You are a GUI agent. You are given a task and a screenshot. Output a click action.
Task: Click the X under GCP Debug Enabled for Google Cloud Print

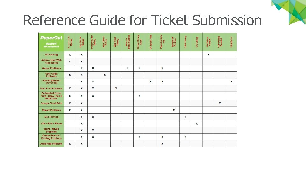220,103
